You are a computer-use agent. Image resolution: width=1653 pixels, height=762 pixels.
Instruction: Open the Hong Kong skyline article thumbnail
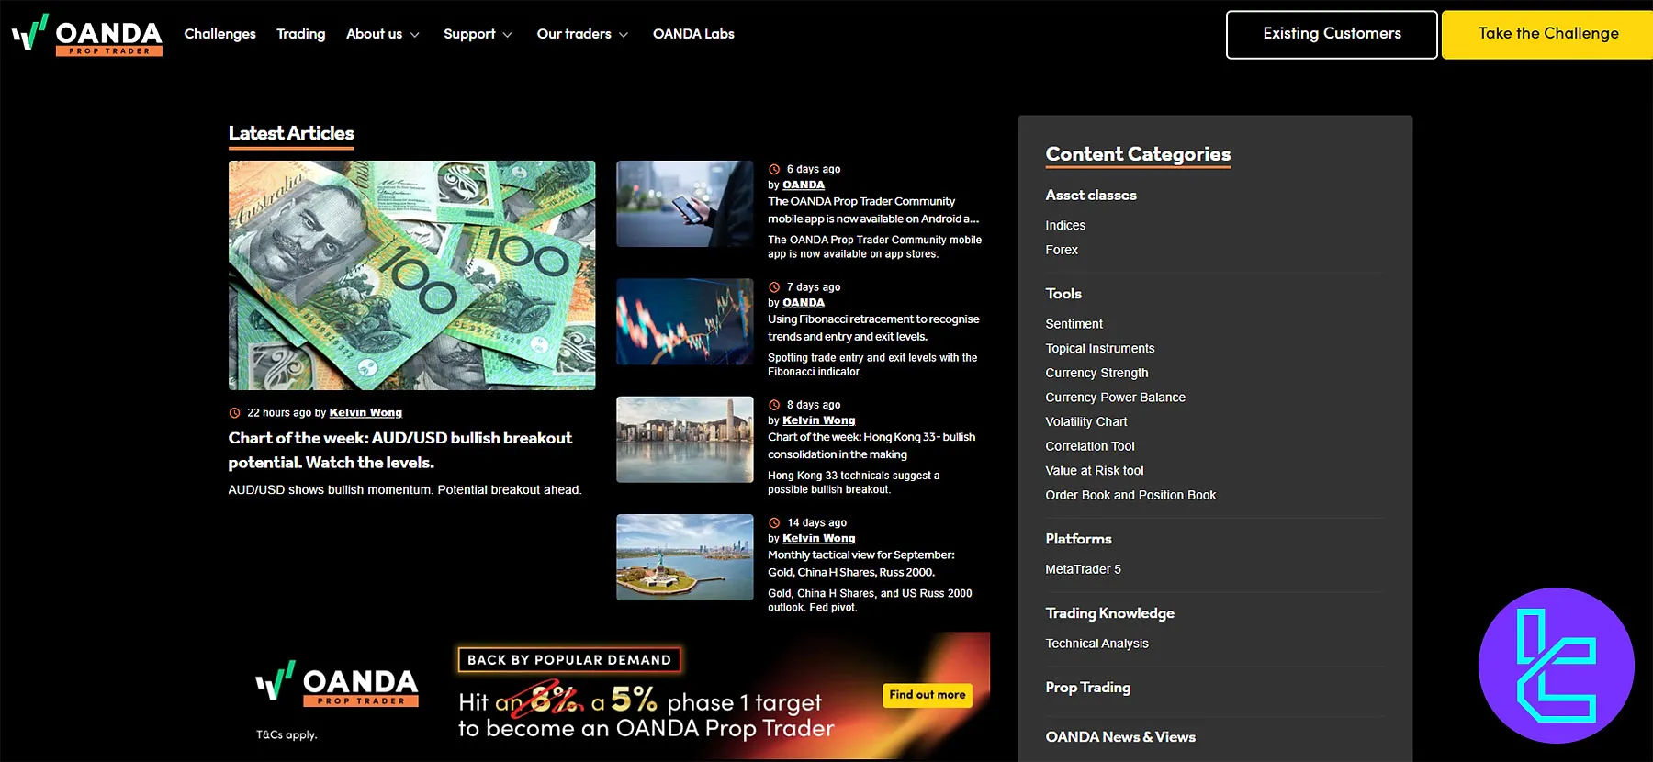tap(685, 440)
